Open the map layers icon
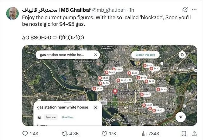Screen dimensions: 206x140 (x=182, y=55)
